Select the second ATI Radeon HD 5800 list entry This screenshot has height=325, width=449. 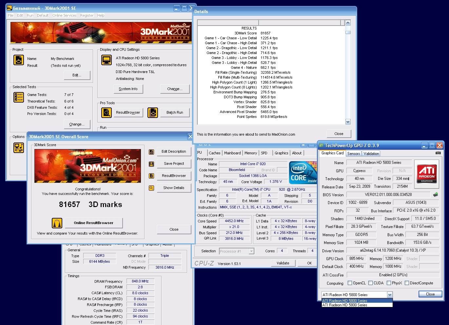[357, 305]
